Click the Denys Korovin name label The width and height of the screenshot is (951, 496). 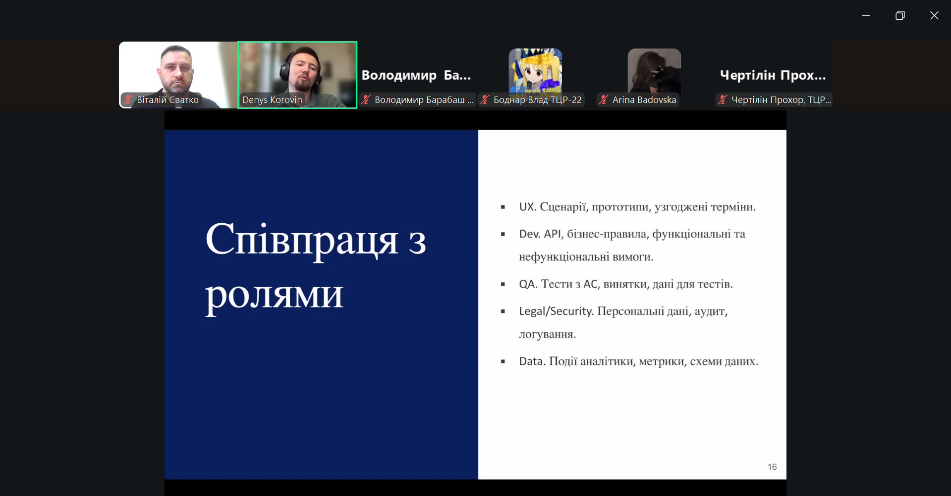tap(272, 99)
